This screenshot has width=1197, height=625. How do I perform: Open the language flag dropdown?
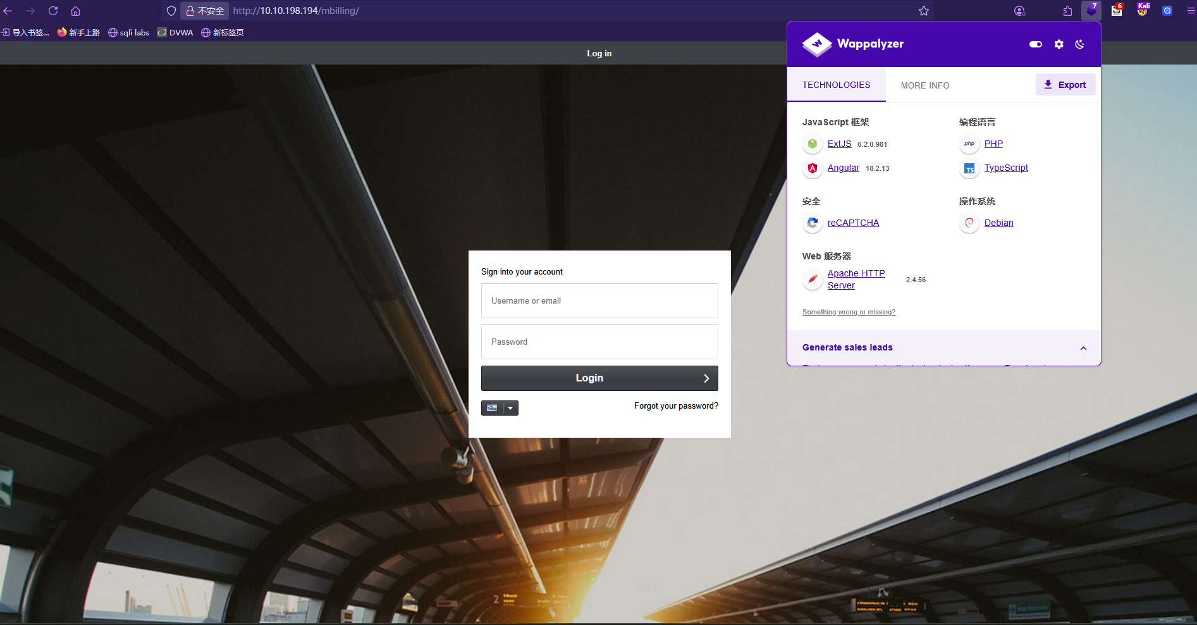pos(500,408)
